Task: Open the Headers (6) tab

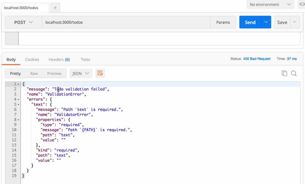Action: 59,59
